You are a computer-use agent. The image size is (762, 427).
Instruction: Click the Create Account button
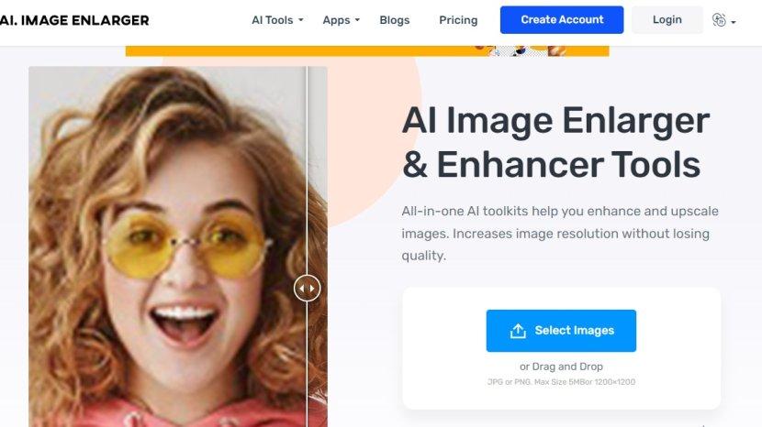coord(562,20)
